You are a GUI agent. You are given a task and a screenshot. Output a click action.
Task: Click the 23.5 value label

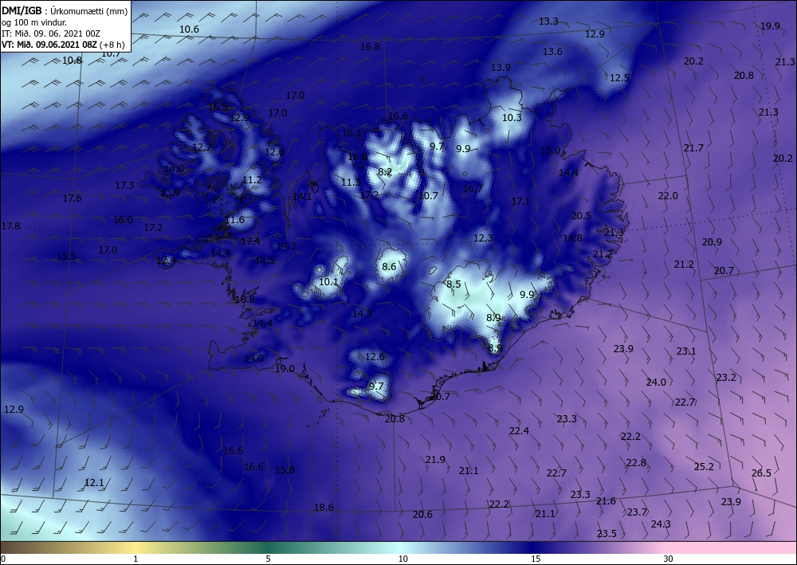coord(607,533)
